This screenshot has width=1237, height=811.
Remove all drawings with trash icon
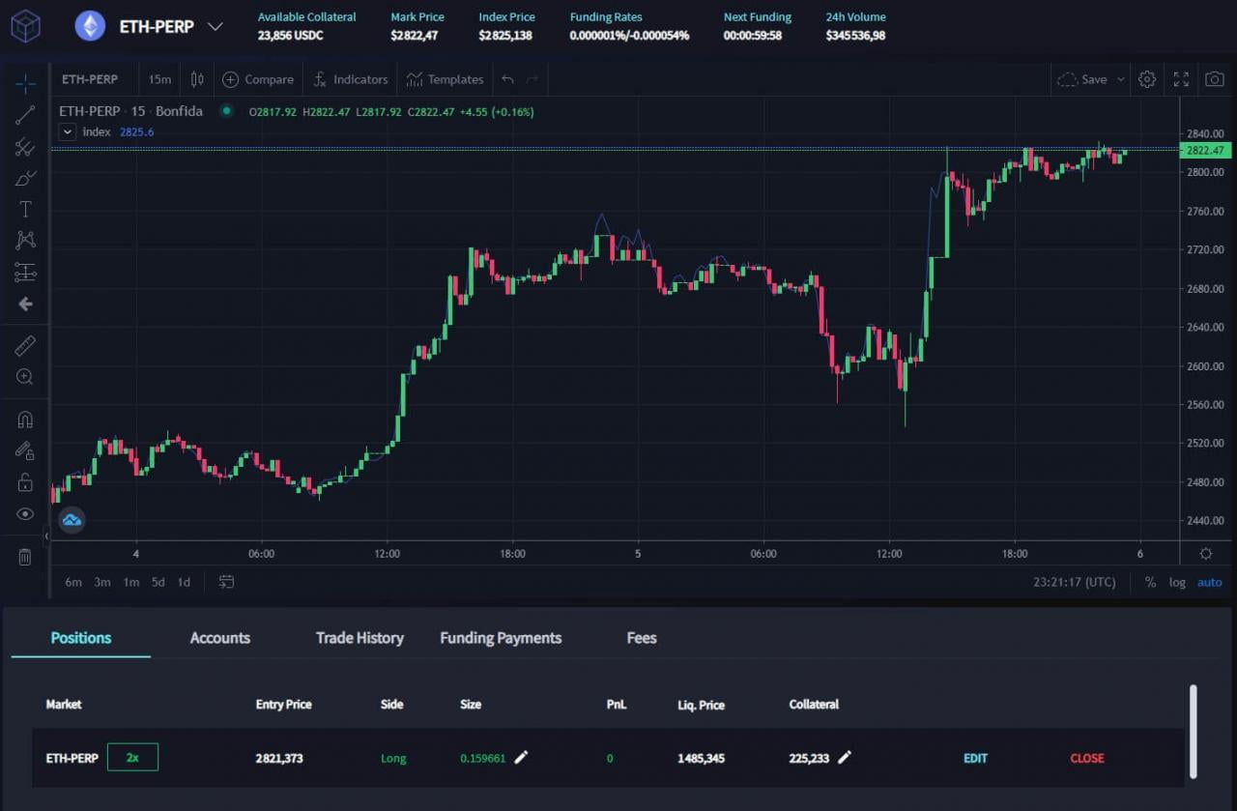24,556
